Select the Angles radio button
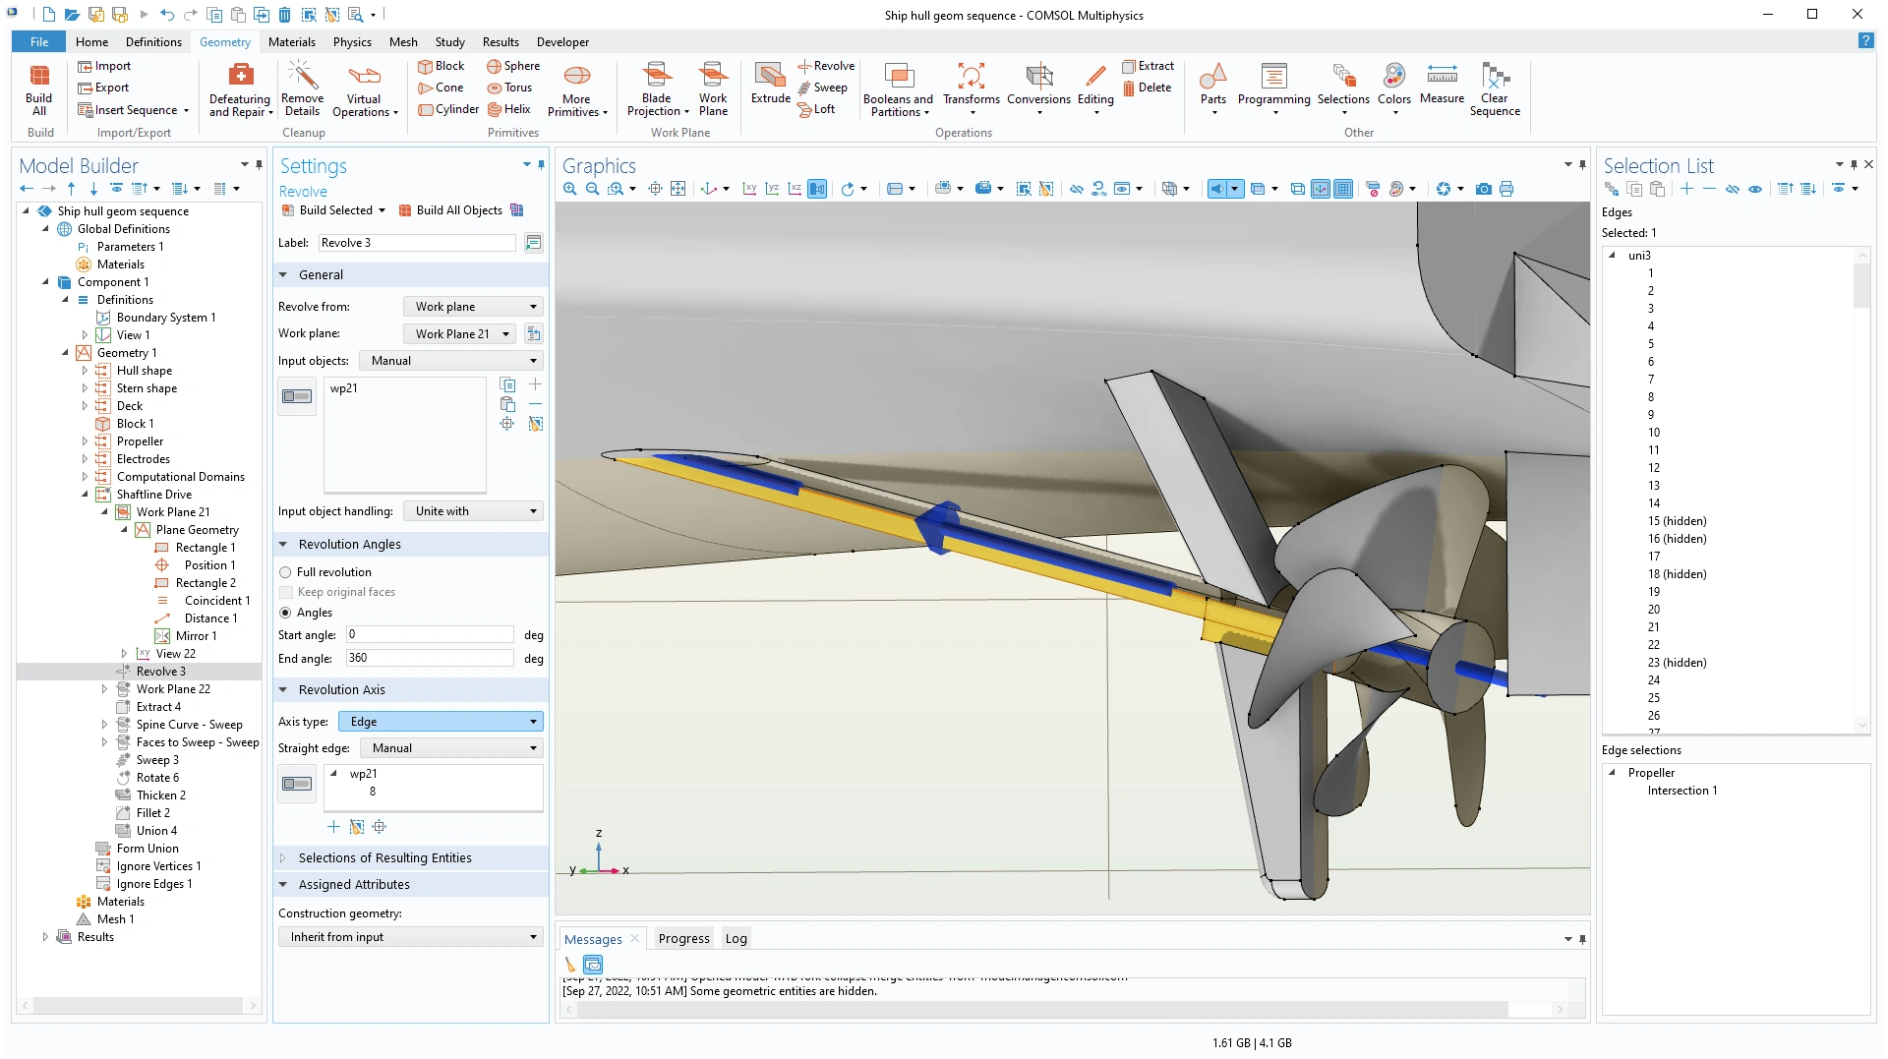The height and width of the screenshot is (1059, 1888). click(x=285, y=613)
